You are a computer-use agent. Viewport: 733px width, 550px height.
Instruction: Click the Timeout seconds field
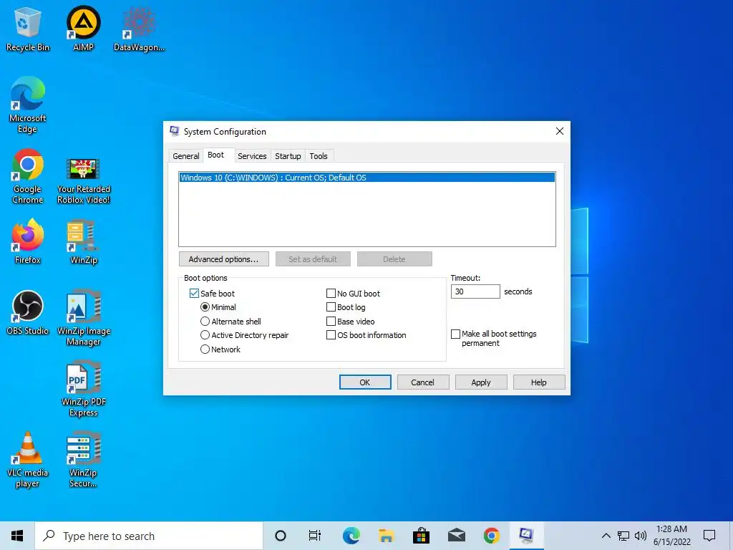(475, 291)
